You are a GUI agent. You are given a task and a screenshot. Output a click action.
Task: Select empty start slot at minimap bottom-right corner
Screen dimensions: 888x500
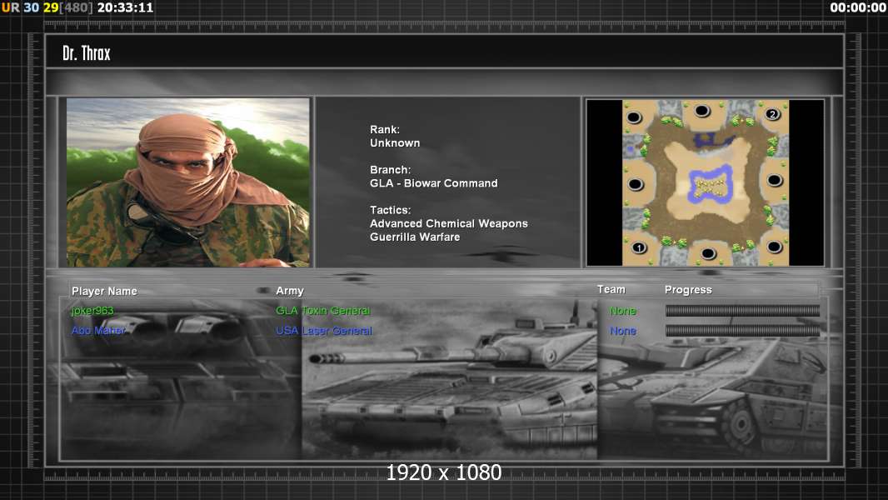coord(774,247)
